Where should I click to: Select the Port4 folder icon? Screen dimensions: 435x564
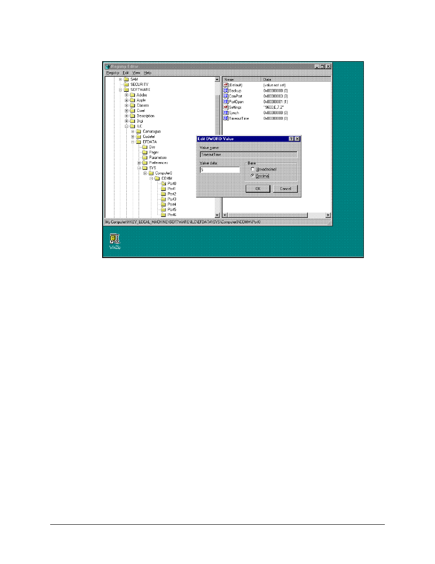point(163,204)
